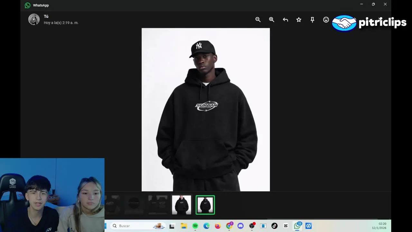Screen dimensions: 412x232
Task: Open the blue app icon after WhatsApp
Action: coord(308,226)
